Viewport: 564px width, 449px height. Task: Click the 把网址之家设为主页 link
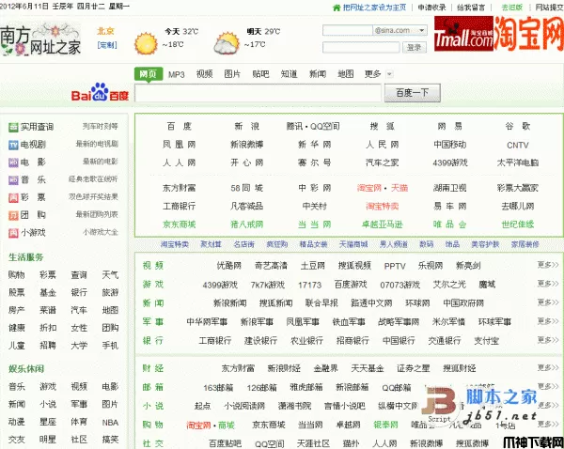click(x=374, y=8)
